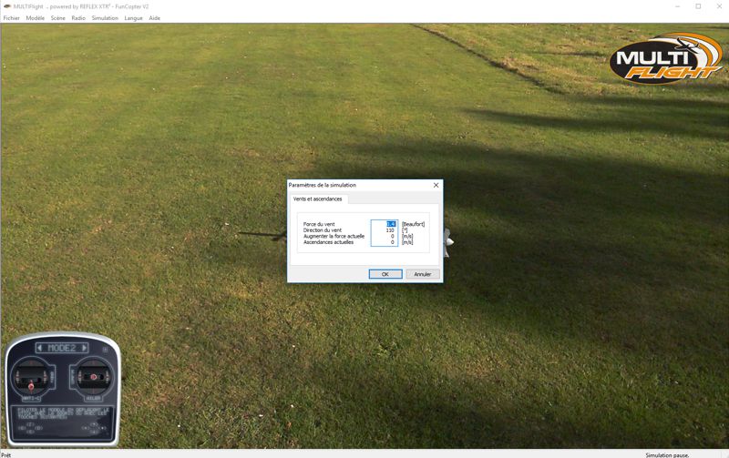Viewport: 729px width, 458px height.
Task: Click the MULTIflight app icon in title bar
Action: [x=6, y=6]
